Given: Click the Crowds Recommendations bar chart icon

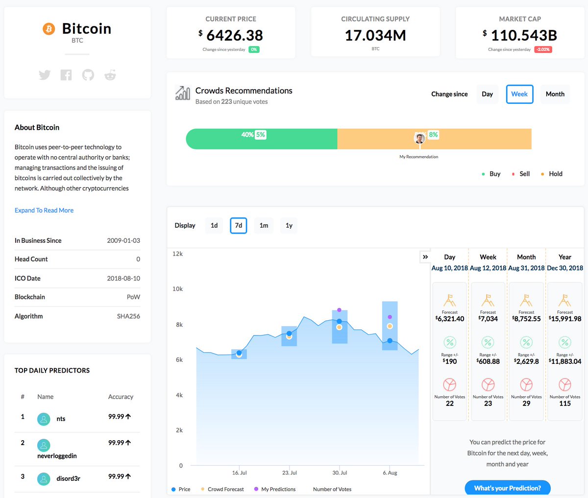Looking at the screenshot, I should coord(182,93).
